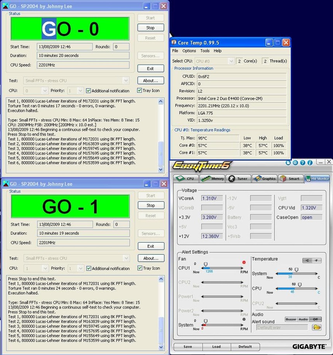The image size is (333, 355).
Task: Adjust the System temperature alert slider
Action: [x=296, y=269]
